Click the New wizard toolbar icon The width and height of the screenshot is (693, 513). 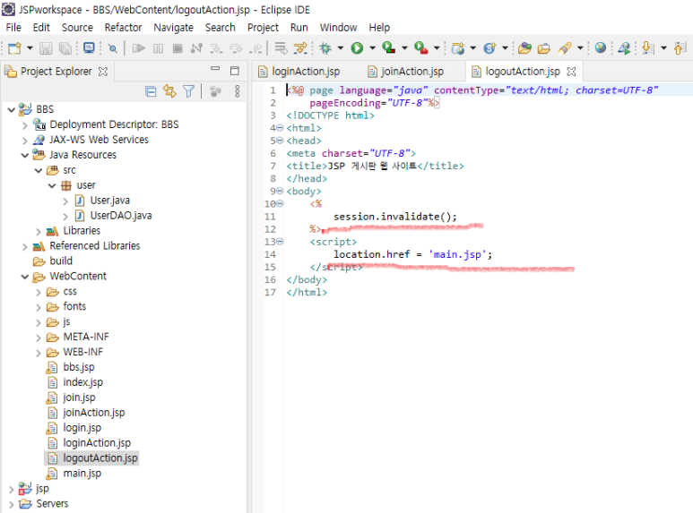tap(14, 47)
